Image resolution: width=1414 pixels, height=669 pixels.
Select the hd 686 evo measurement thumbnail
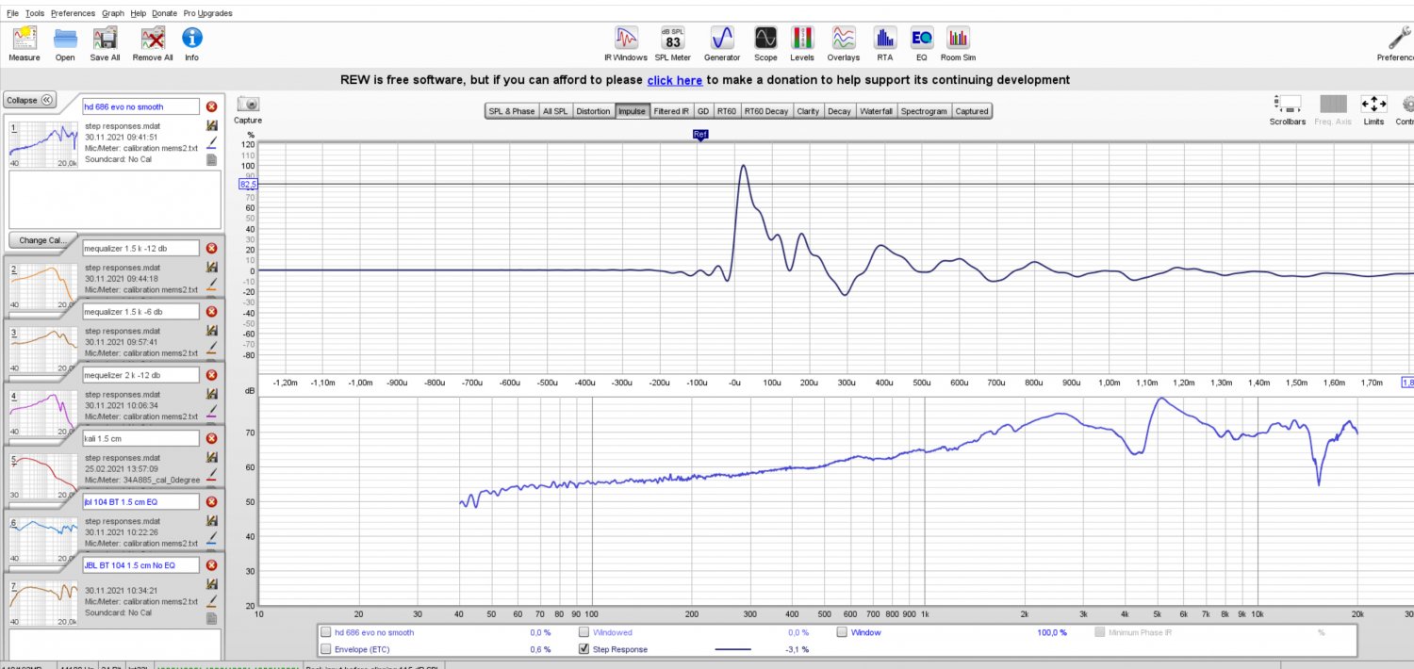(x=43, y=142)
